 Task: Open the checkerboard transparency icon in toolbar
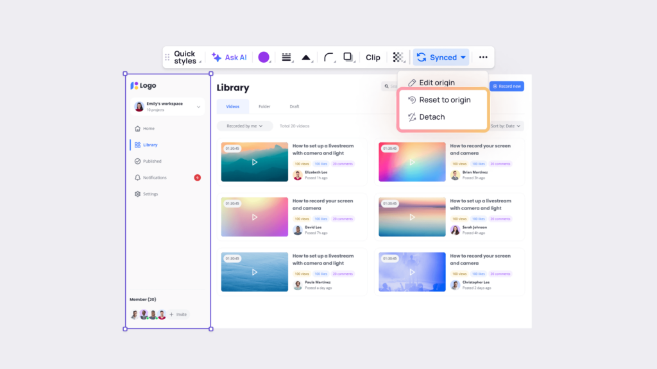click(398, 57)
